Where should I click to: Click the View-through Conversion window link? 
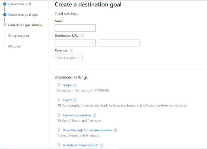[87, 130]
